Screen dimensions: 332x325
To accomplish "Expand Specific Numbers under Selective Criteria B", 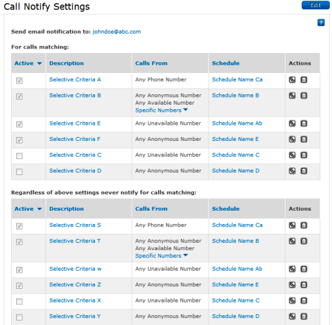I will 161,110.
